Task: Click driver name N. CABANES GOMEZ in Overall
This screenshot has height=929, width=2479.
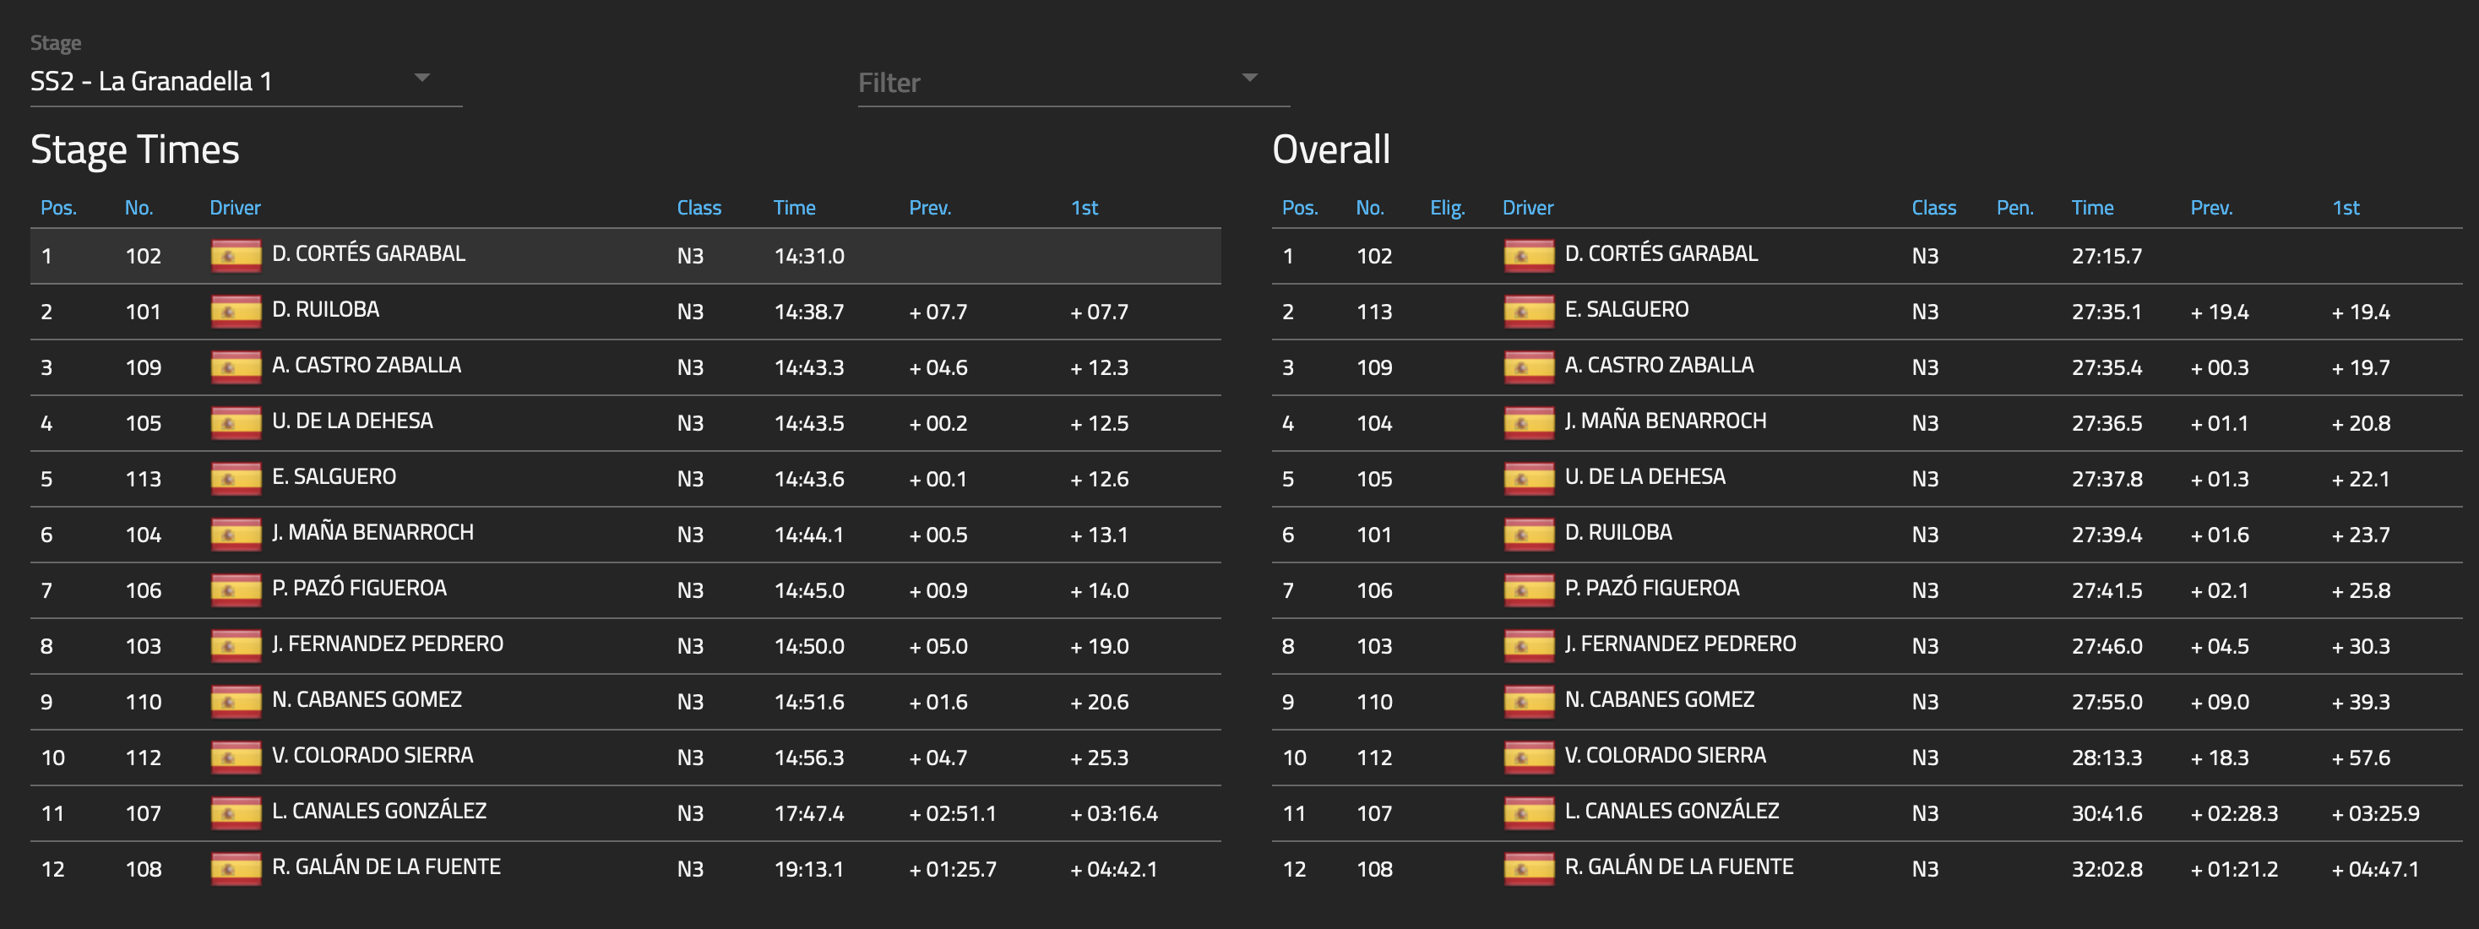Action: tap(1659, 700)
